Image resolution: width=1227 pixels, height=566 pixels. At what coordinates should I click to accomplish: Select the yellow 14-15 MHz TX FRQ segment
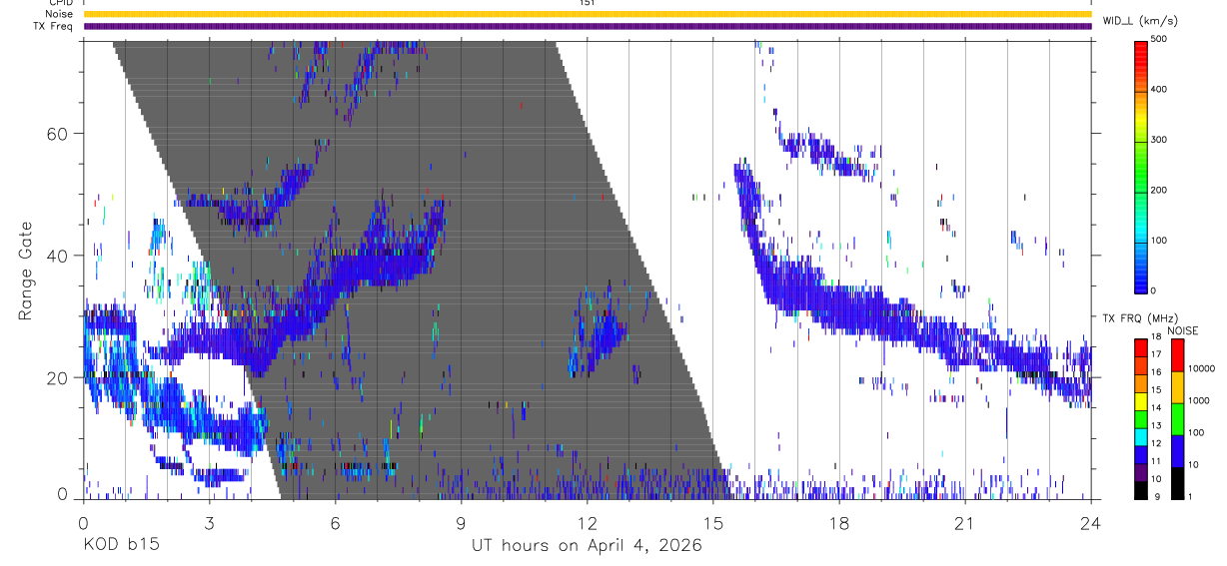pyautogui.click(x=1140, y=400)
